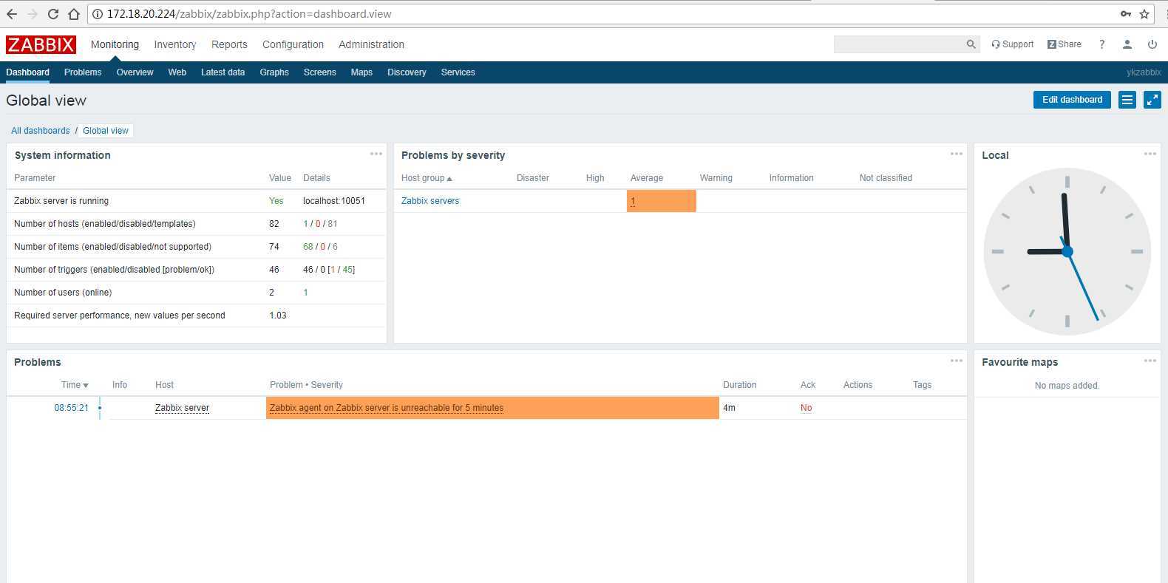Sign out using the power icon

[1152, 44]
